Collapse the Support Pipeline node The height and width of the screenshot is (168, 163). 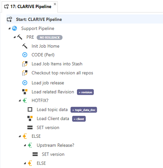point(9,29)
